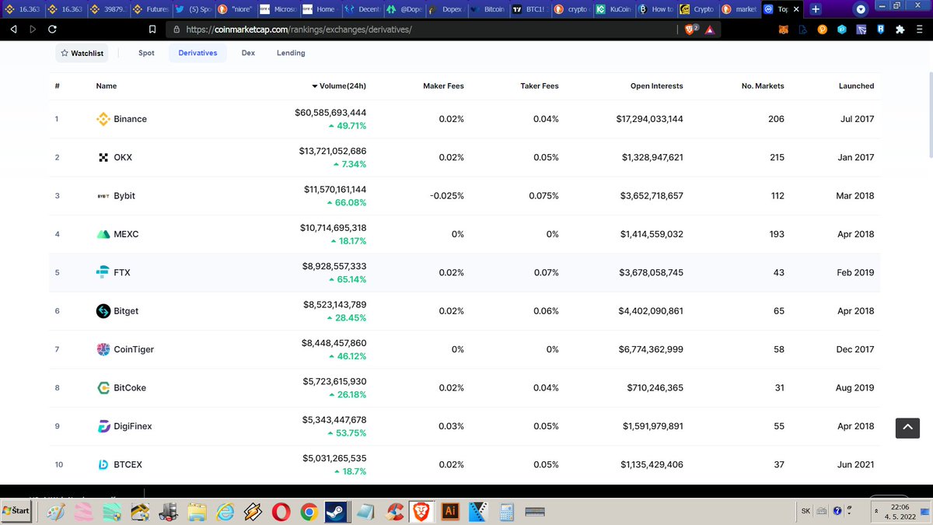This screenshot has width=933, height=525.
Task: Sort by No. Markets column
Action: 763,86
